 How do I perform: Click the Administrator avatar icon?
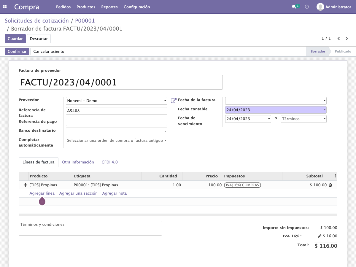320,7
